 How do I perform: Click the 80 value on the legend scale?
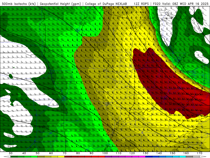(78, 153)
